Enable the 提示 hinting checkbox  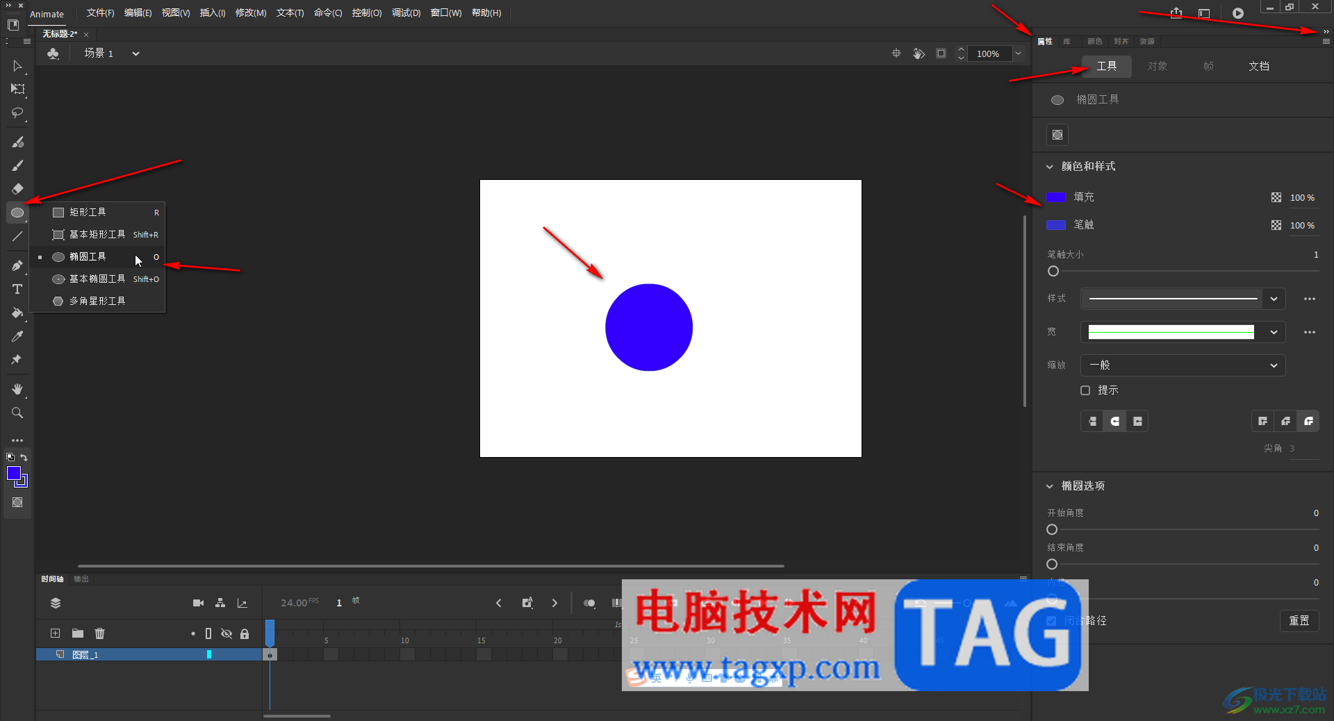(1085, 390)
